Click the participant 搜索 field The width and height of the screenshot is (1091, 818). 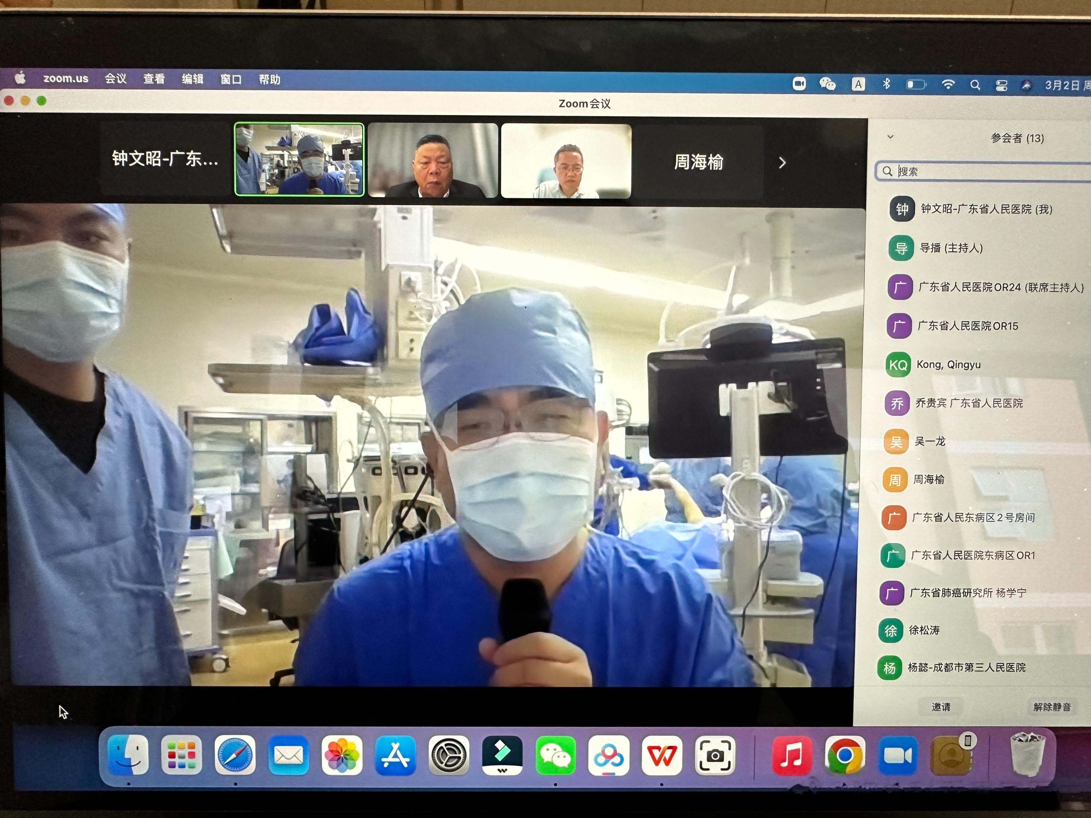click(x=983, y=172)
